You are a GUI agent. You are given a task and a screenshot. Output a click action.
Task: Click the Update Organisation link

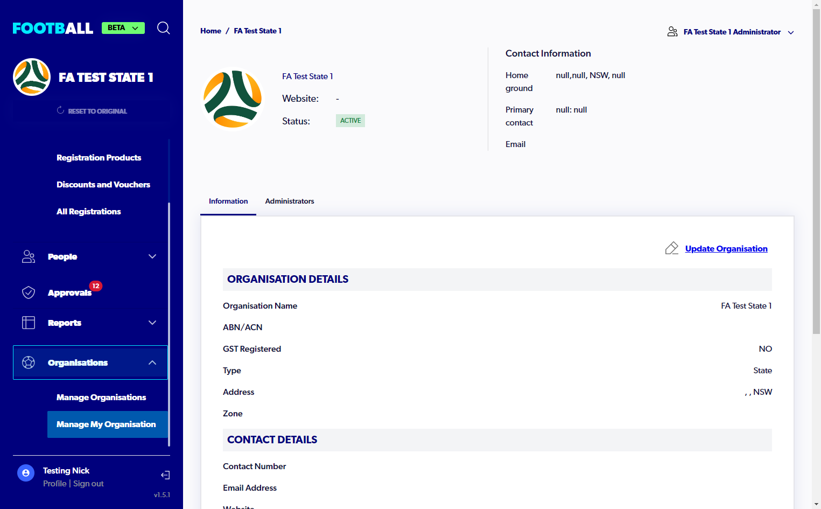pyautogui.click(x=726, y=248)
